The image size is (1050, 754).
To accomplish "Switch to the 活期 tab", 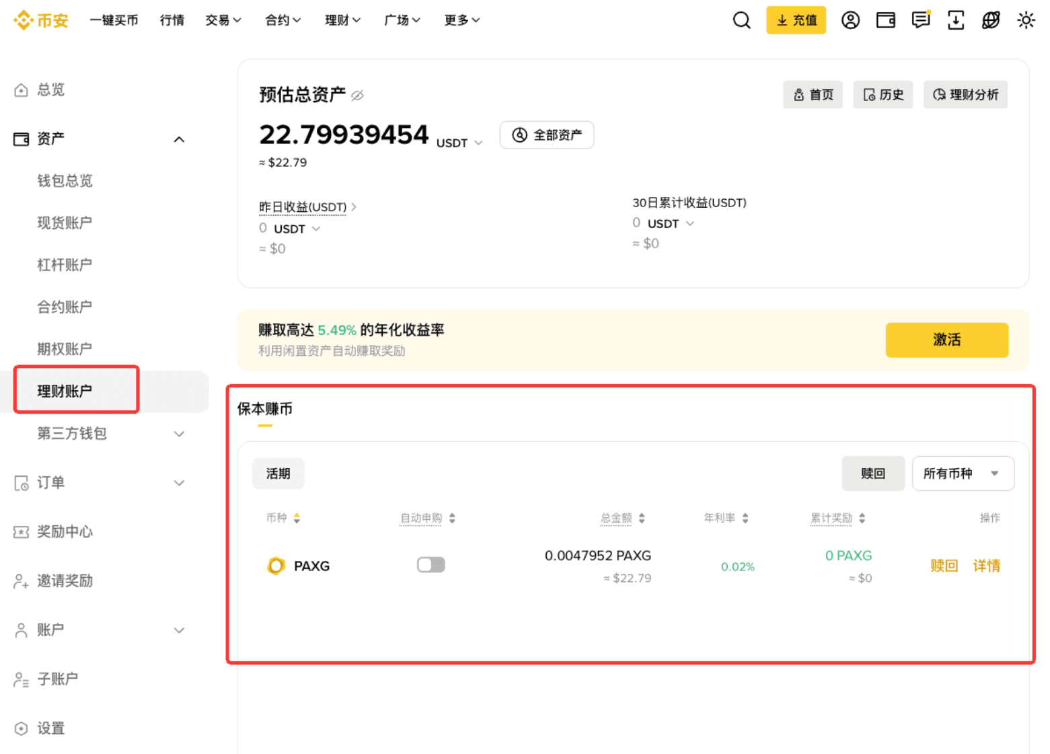I will point(278,473).
